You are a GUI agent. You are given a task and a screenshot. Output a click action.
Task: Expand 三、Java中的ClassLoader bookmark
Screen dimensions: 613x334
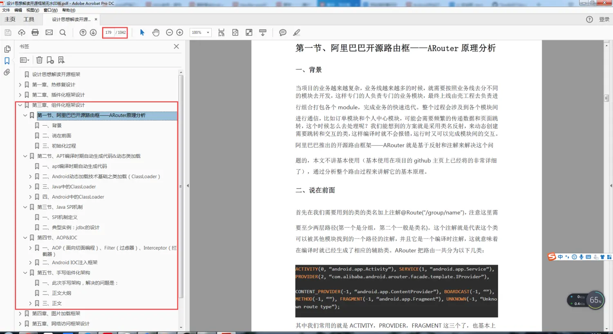point(30,187)
